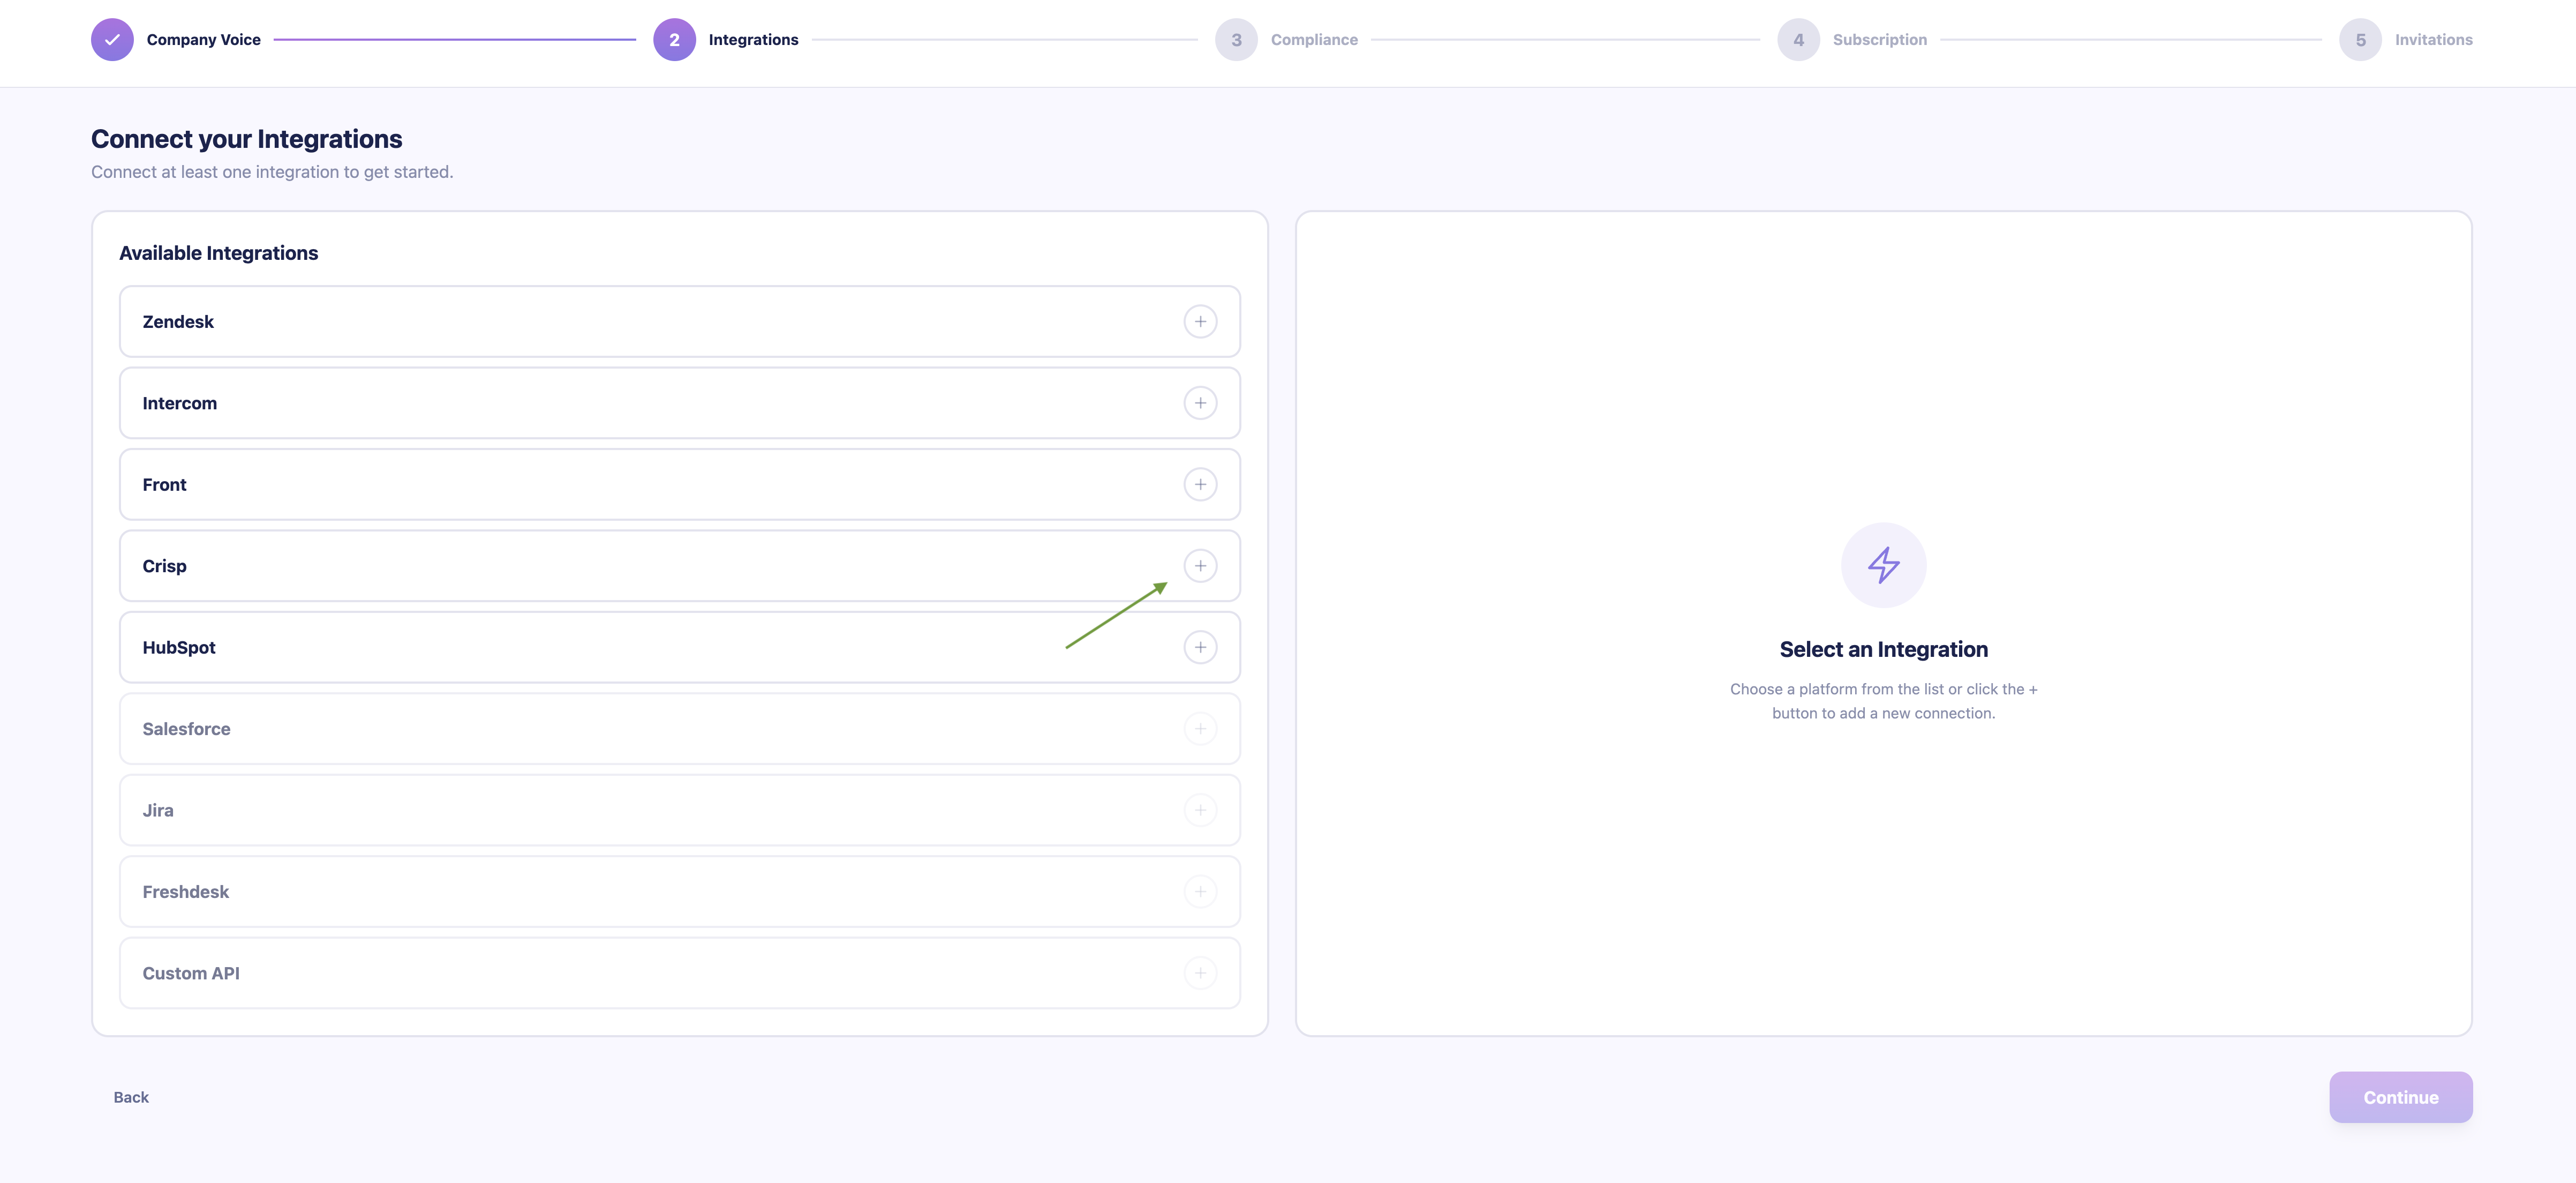Add the Freshdesk integration plus icon
This screenshot has height=1183, width=2576.
click(x=1200, y=892)
